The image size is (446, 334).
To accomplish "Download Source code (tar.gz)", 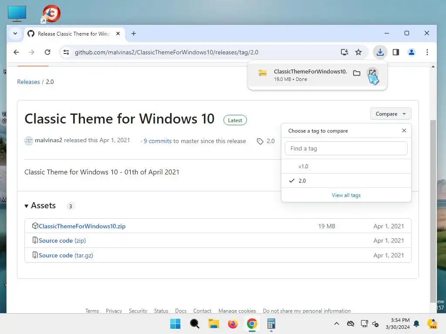I will click(x=66, y=255).
